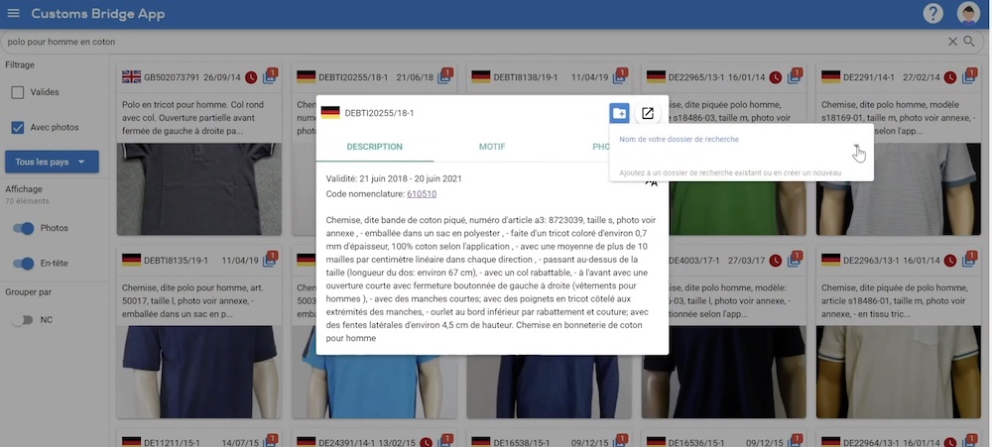Click the translate icon in description
Screen dimensions: 992x447
(651, 183)
